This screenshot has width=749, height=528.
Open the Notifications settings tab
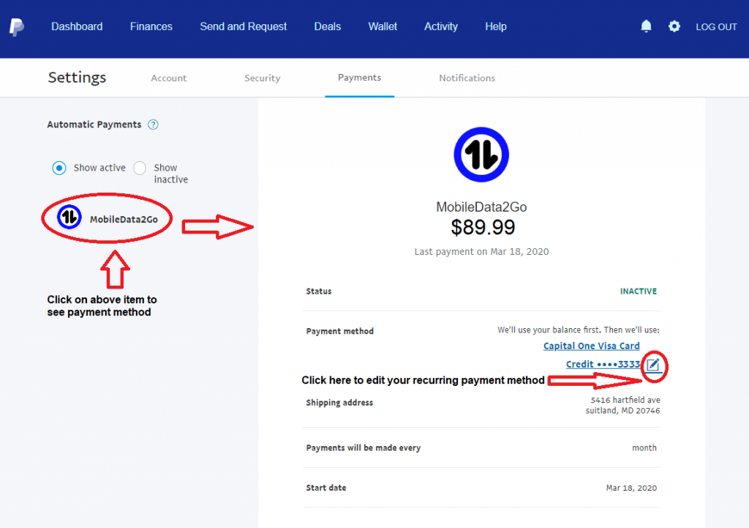point(467,78)
